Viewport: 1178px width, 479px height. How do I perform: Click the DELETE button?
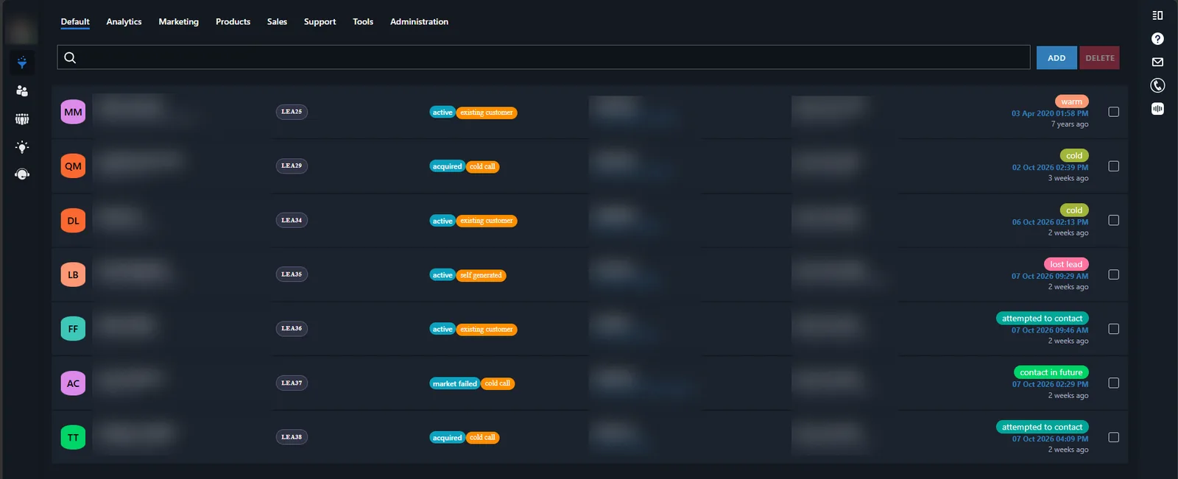1099,57
